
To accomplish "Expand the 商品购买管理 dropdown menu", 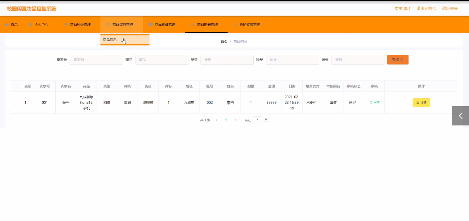I will (x=221, y=25).
